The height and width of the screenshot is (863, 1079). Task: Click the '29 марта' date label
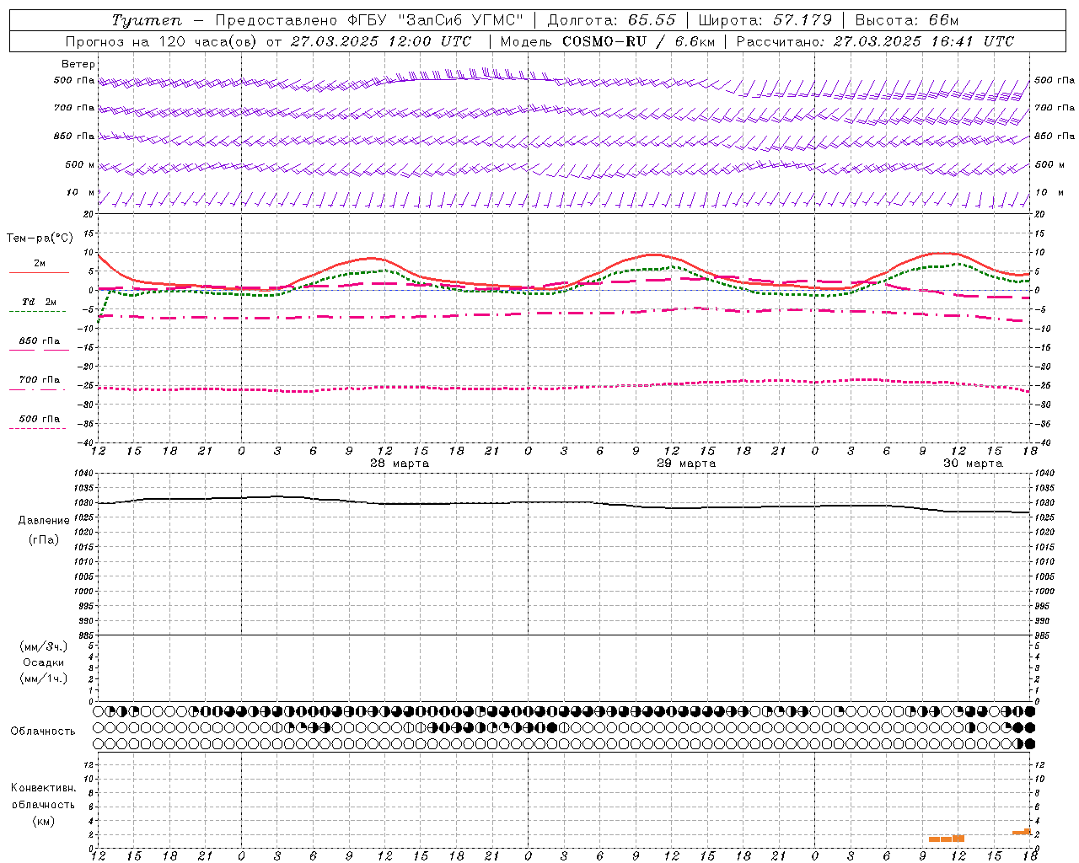(x=686, y=464)
